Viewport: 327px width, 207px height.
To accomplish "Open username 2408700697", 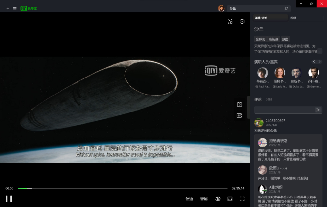I will click(275, 121).
